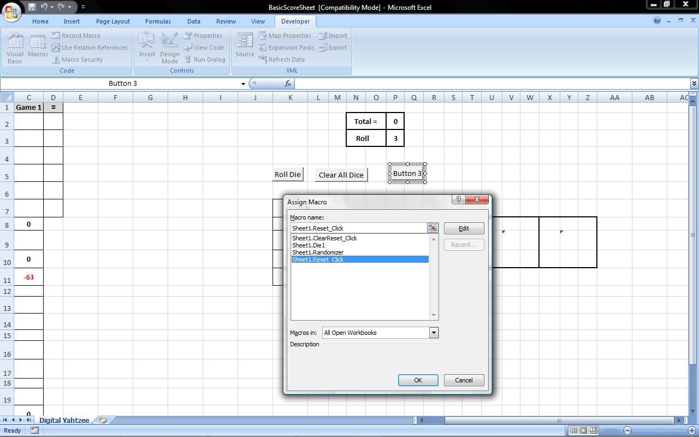Switch to the Page Layout tab
This screenshot has height=437, width=699.
[x=112, y=21]
